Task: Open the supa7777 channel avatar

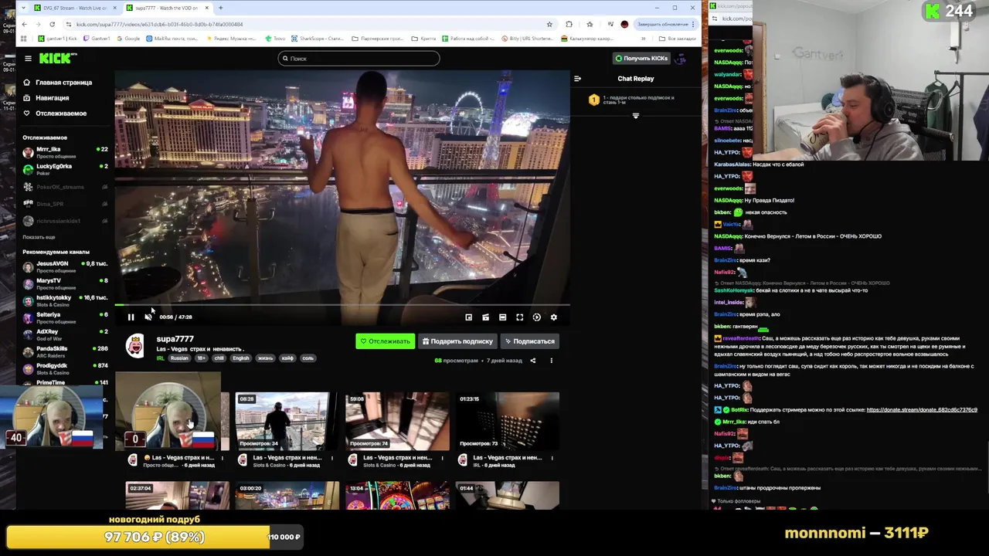Action: point(135,347)
